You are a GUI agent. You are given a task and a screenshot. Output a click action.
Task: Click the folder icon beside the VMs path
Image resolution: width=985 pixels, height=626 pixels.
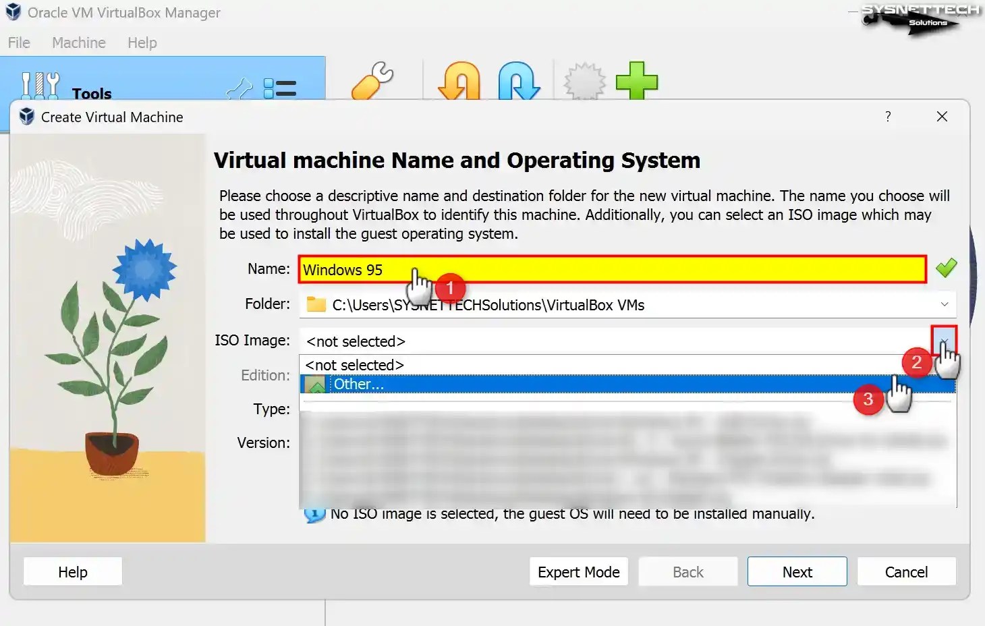coord(314,305)
